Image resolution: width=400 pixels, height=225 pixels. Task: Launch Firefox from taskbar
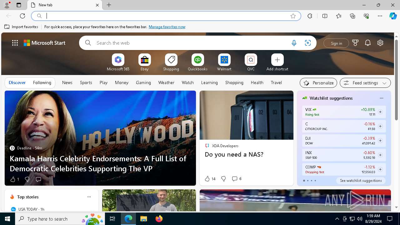[159, 219]
